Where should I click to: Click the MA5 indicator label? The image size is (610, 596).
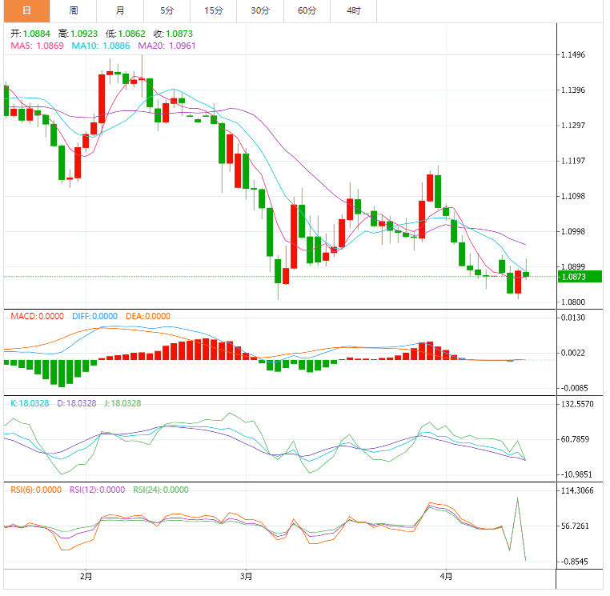[x=37, y=46]
